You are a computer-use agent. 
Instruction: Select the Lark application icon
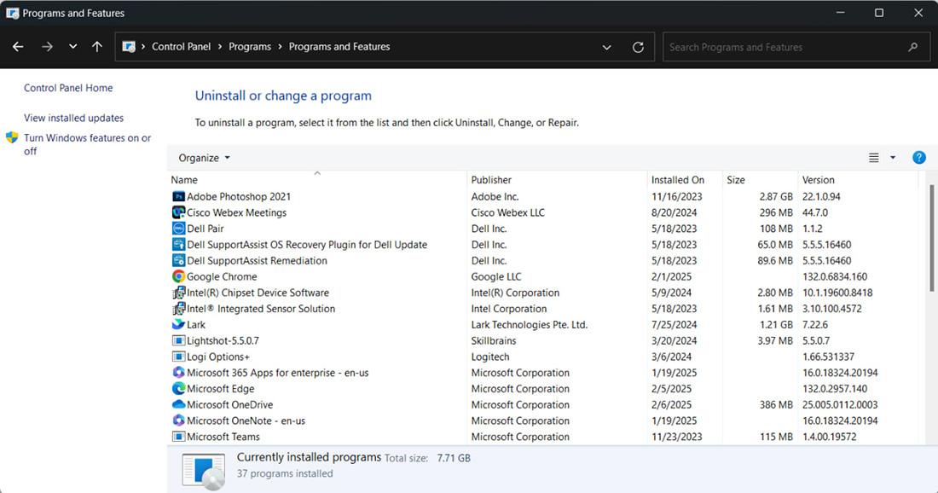(178, 325)
